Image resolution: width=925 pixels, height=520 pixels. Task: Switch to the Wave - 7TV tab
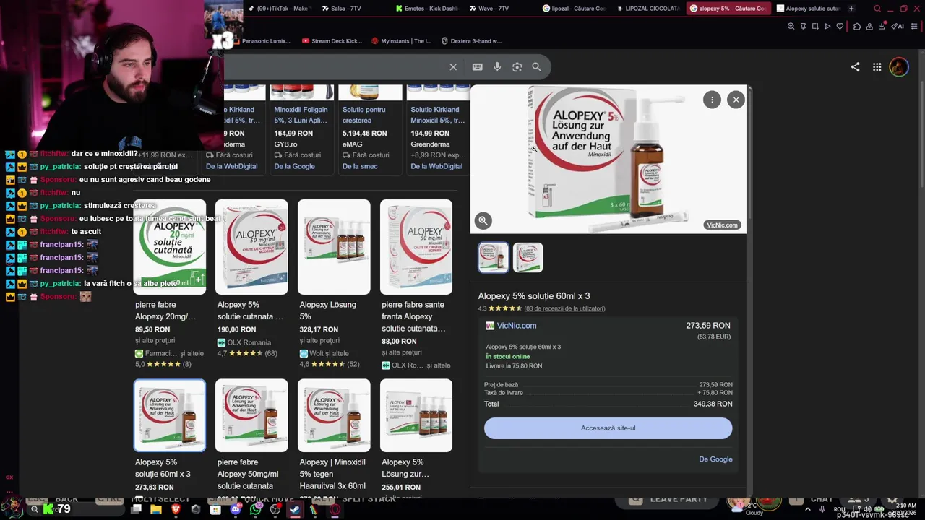pos(497,9)
